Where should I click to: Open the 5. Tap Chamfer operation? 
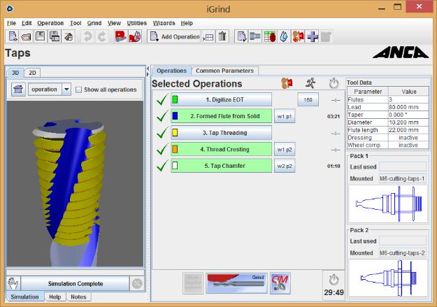(x=221, y=166)
